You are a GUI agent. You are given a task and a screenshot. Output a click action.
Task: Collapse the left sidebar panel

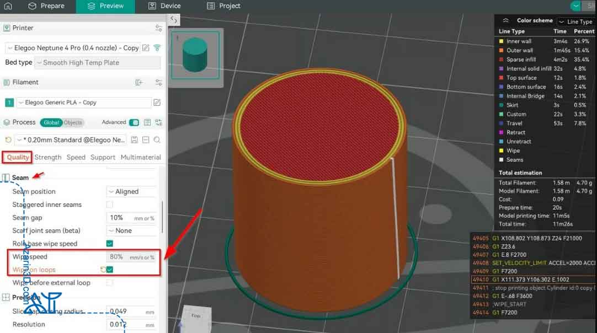point(174,19)
